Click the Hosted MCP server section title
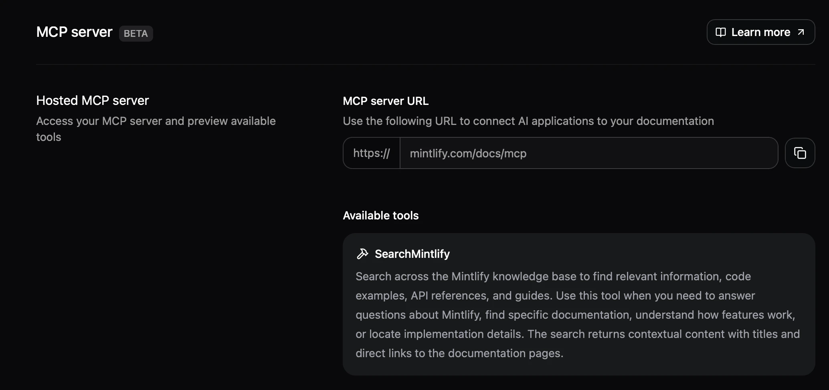829x390 pixels. pos(92,100)
